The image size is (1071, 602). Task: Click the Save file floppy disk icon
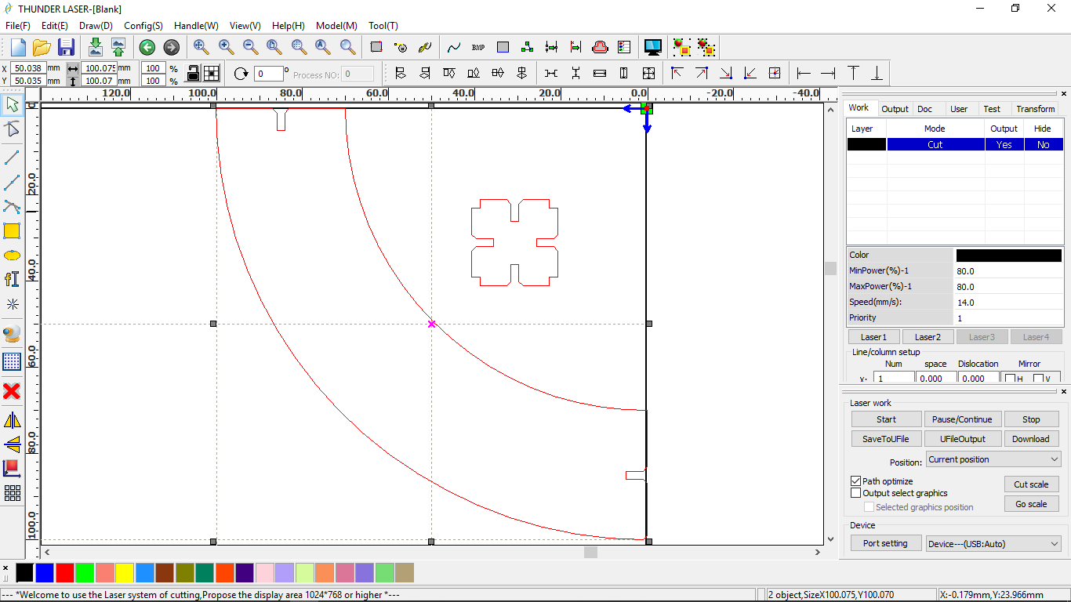click(x=66, y=47)
